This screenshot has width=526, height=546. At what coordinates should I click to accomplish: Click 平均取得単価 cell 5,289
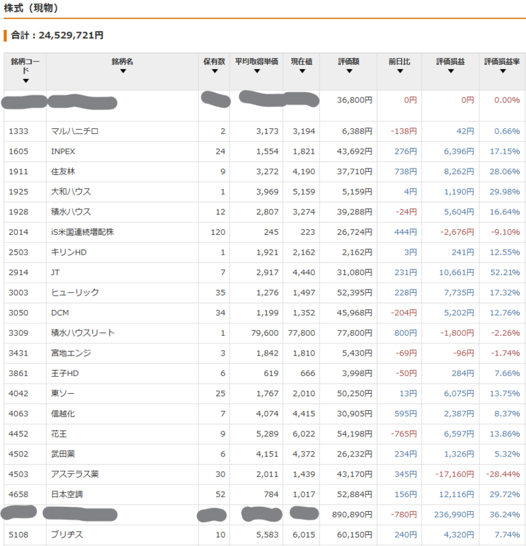click(267, 434)
